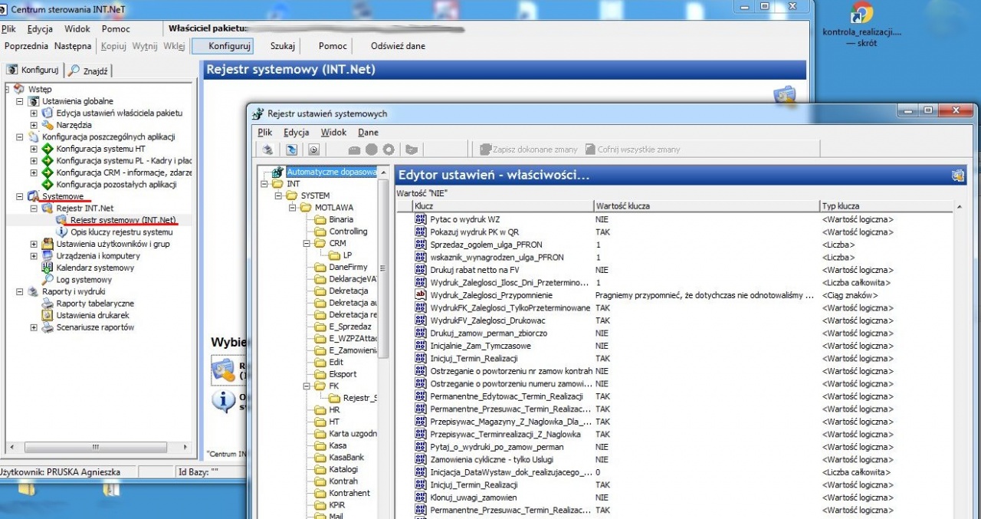
Task: Click the icon next to Automatyczne dopasowanie node
Action: 279,172
